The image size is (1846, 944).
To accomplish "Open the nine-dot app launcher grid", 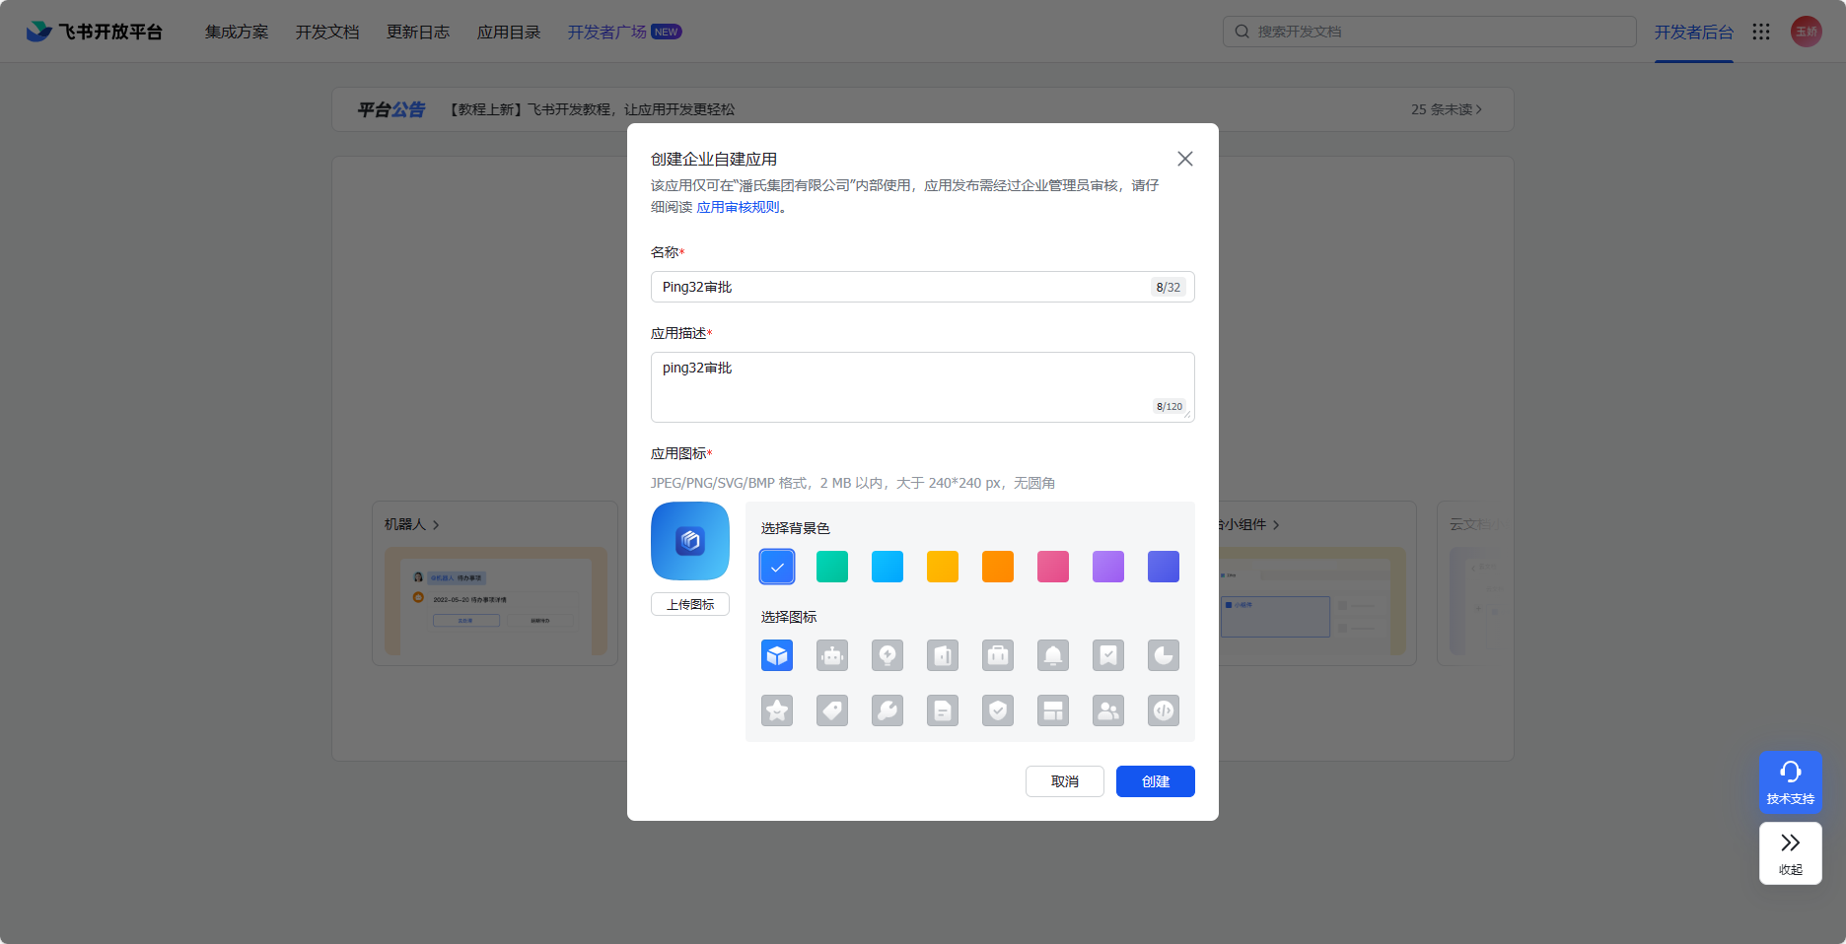I will coord(1761,32).
